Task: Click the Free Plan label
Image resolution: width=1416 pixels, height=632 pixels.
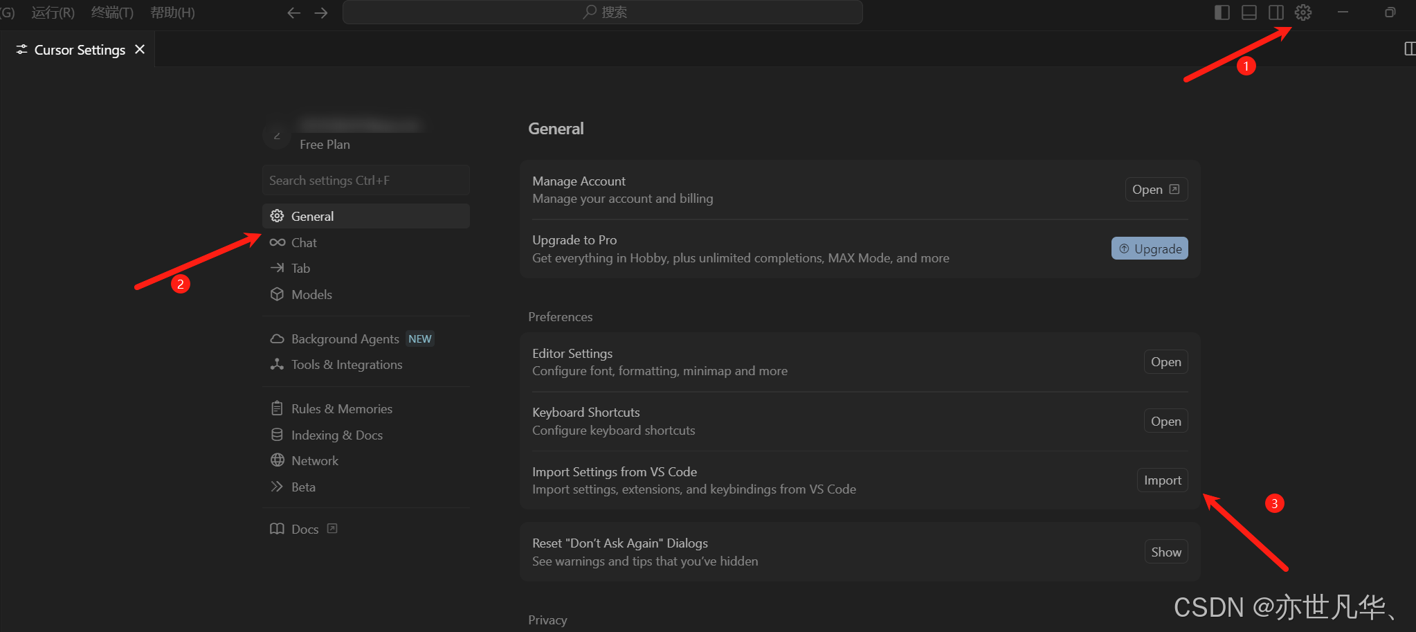Action: click(x=325, y=144)
